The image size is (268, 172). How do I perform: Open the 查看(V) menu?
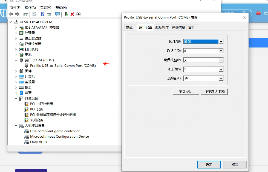click(x=46, y=8)
